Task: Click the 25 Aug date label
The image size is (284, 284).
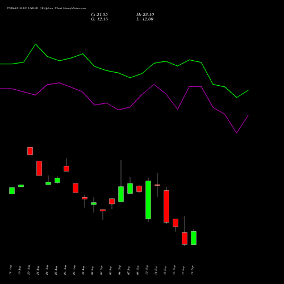Action: coord(56,270)
